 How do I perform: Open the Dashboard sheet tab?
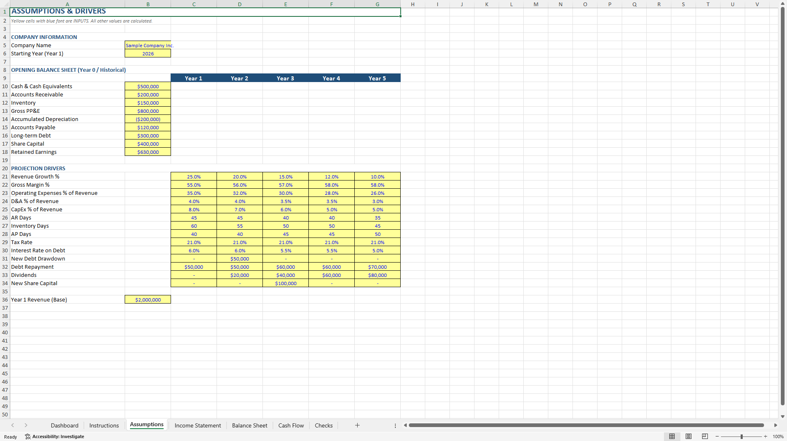pos(64,425)
